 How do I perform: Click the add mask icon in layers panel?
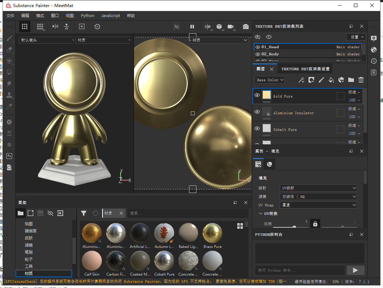click(311, 80)
